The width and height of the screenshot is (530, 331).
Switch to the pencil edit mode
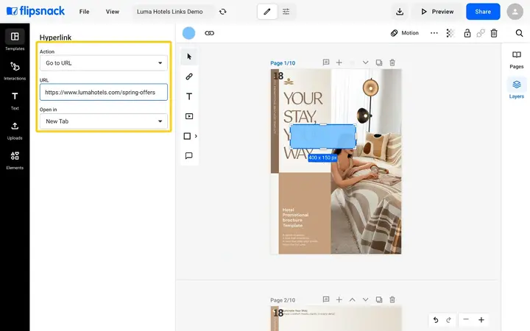point(267,12)
